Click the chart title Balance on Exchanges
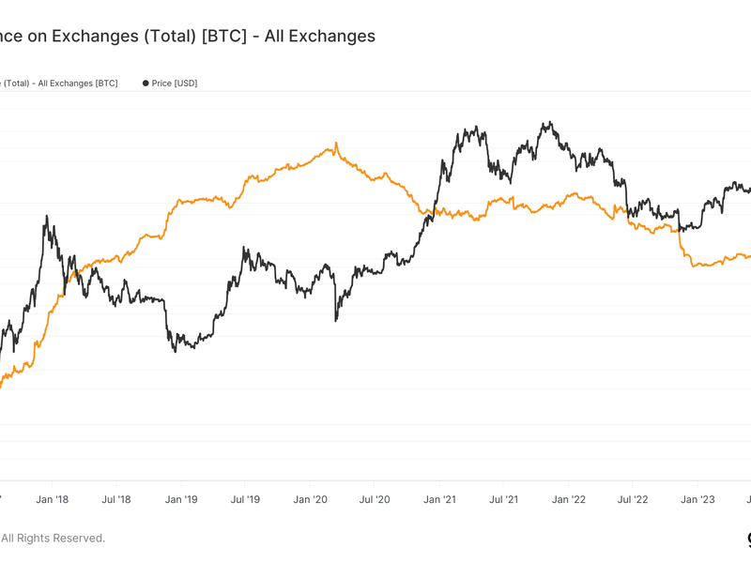 (x=188, y=36)
